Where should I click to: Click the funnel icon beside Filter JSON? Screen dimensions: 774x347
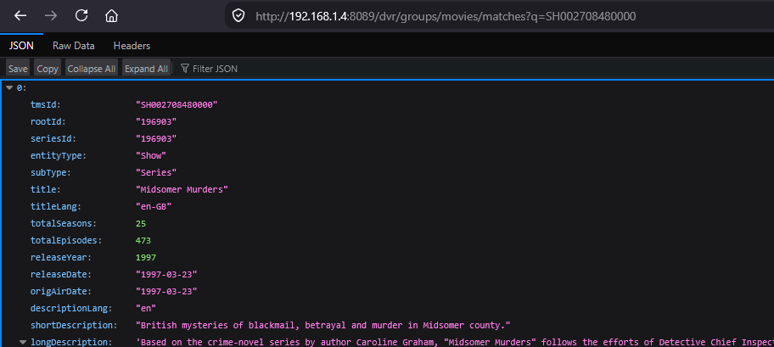[x=185, y=69]
